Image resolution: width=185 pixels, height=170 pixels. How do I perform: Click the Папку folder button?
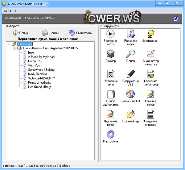tap(20, 33)
